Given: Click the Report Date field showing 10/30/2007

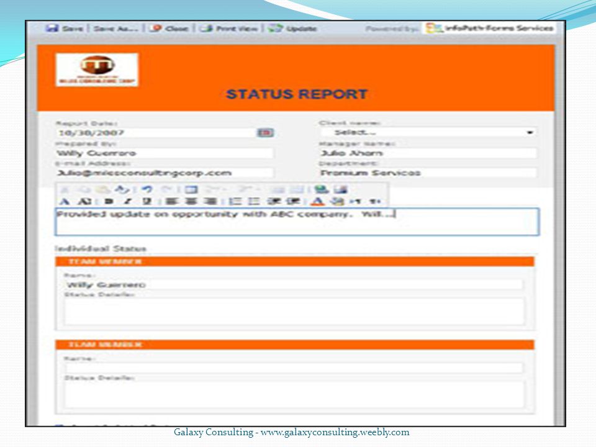Looking at the screenshot, I should click(x=156, y=133).
